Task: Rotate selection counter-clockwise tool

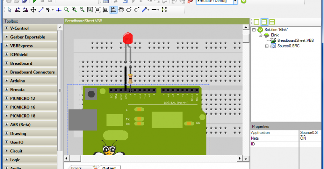Action: [x=17, y=10]
